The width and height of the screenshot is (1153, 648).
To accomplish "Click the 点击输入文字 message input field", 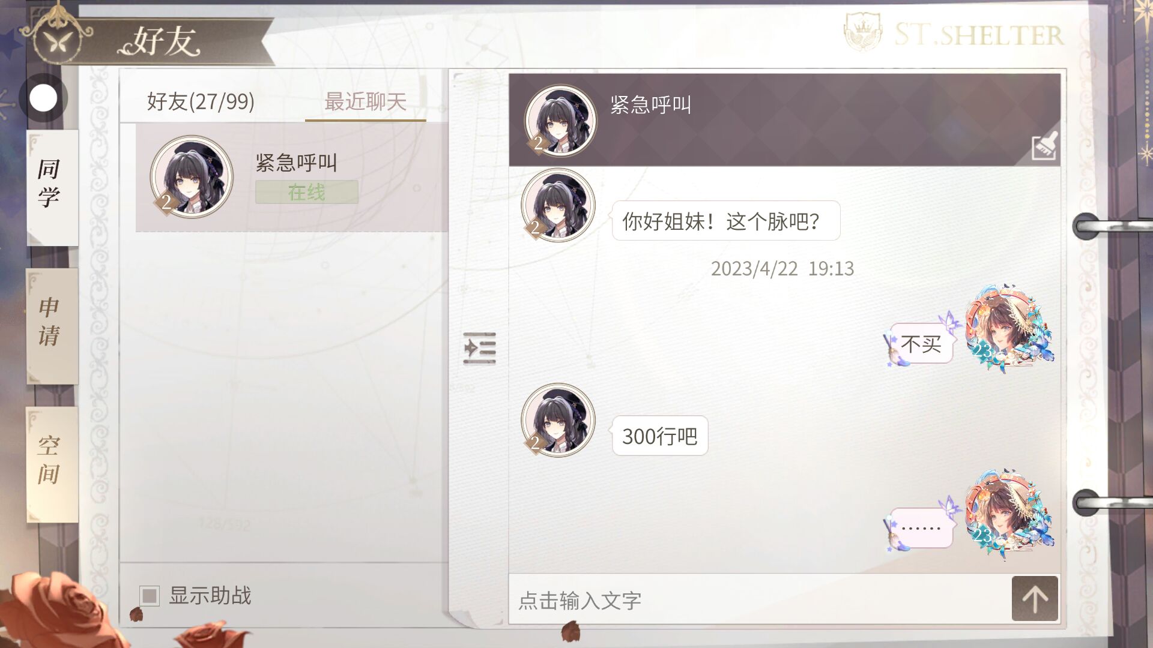I will pos(760,599).
